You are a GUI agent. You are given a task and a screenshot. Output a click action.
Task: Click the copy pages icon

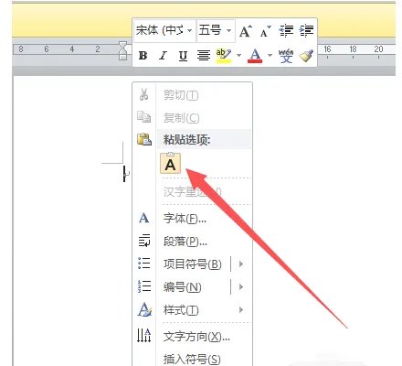(143, 117)
